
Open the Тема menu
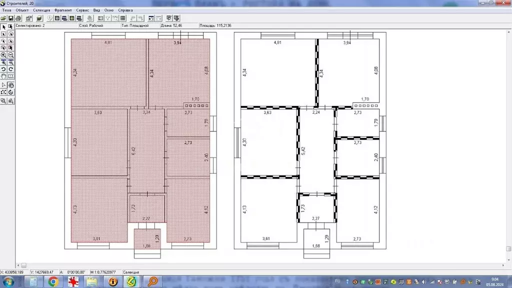[6, 10]
